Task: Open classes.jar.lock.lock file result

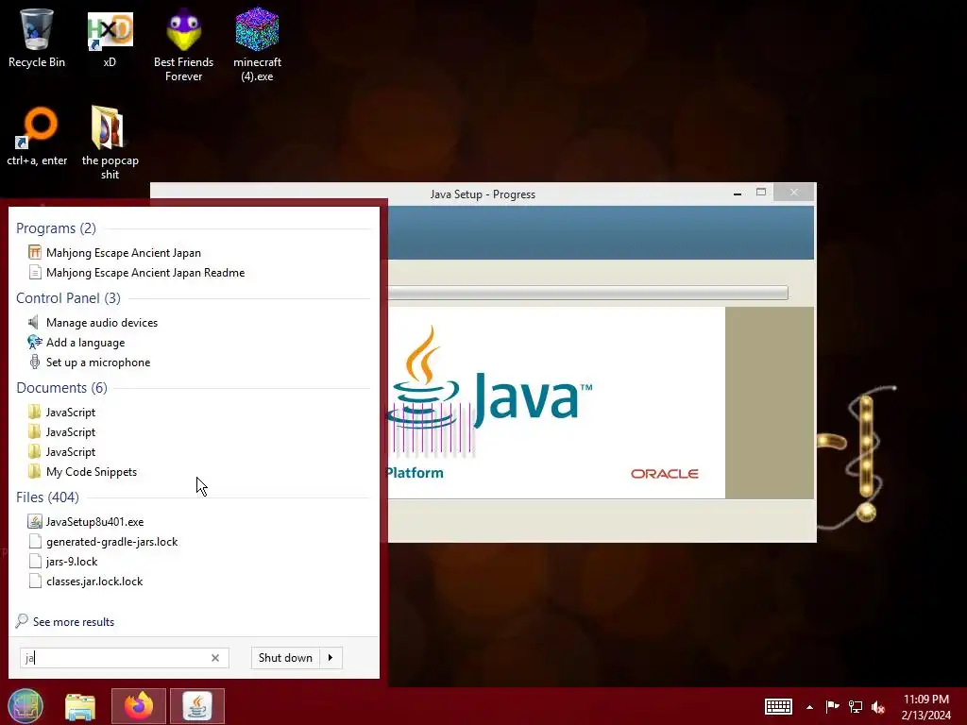Action: pyautogui.click(x=86, y=581)
